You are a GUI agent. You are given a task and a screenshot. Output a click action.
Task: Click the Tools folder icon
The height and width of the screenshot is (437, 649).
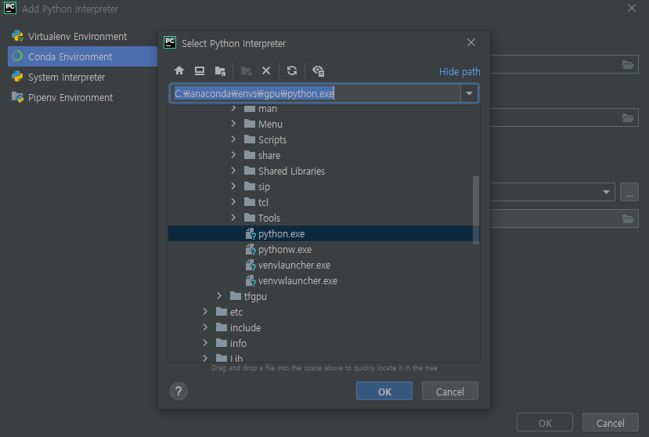click(250, 218)
